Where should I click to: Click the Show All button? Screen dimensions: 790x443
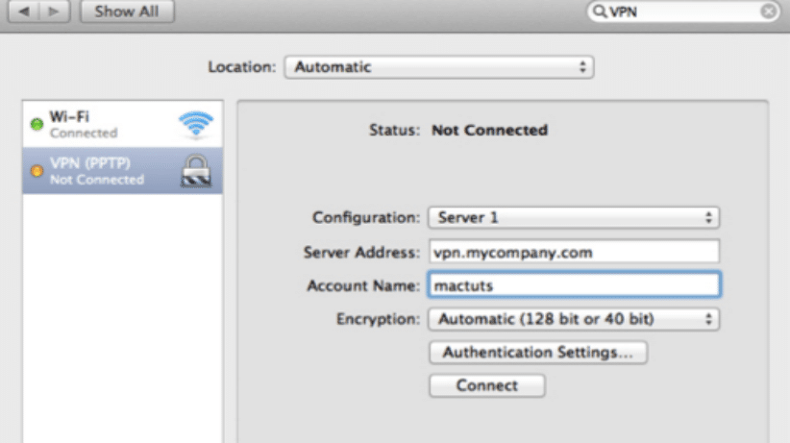point(127,12)
